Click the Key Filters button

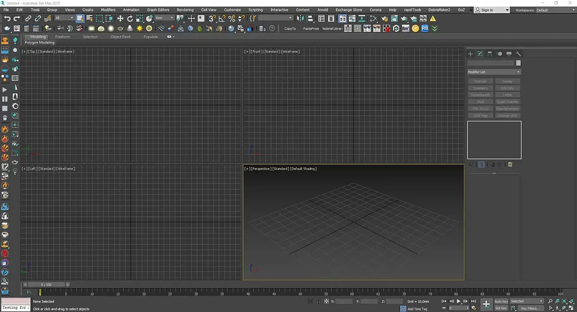coord(530,308)
